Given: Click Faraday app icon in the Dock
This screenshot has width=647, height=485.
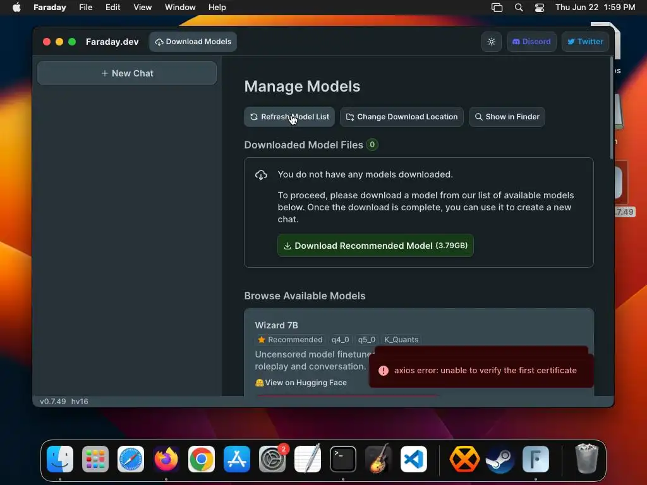Looking at the screenshot, I should tap(536, 459).
